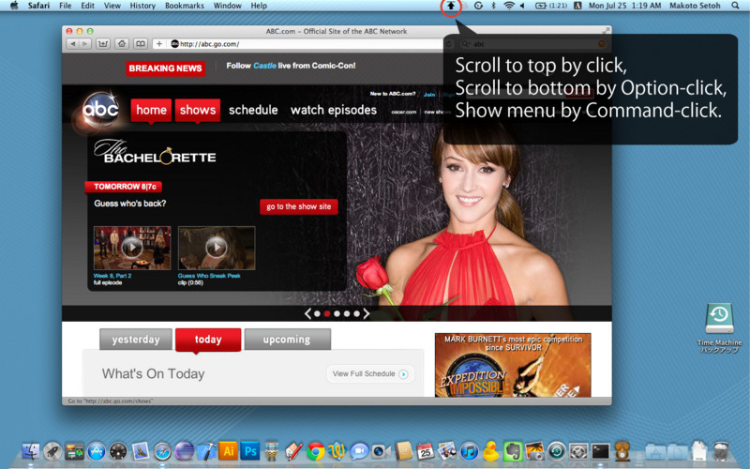Image resolution: width=750 pixels, height=469 pixels.
Task: Open the Trash in the Dock
Action: coord(721,451)
